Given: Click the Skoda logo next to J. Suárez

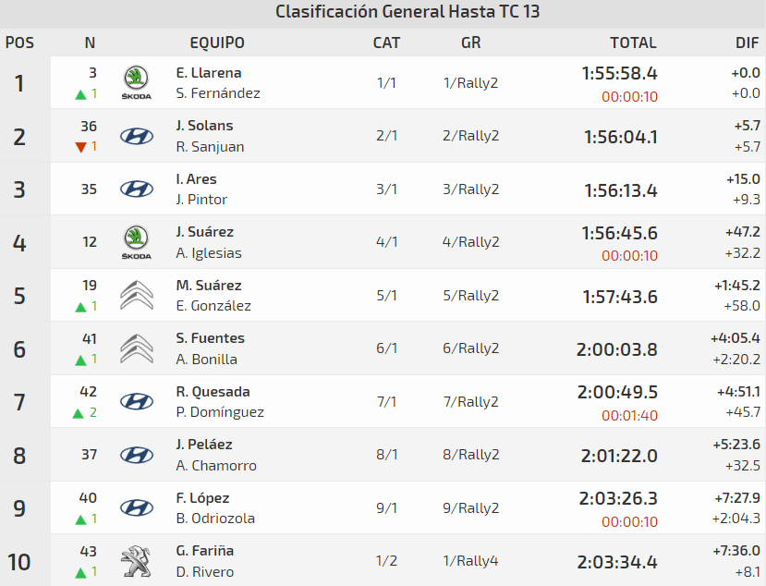Looking at the screenshot, I should [x=137, y=242].
